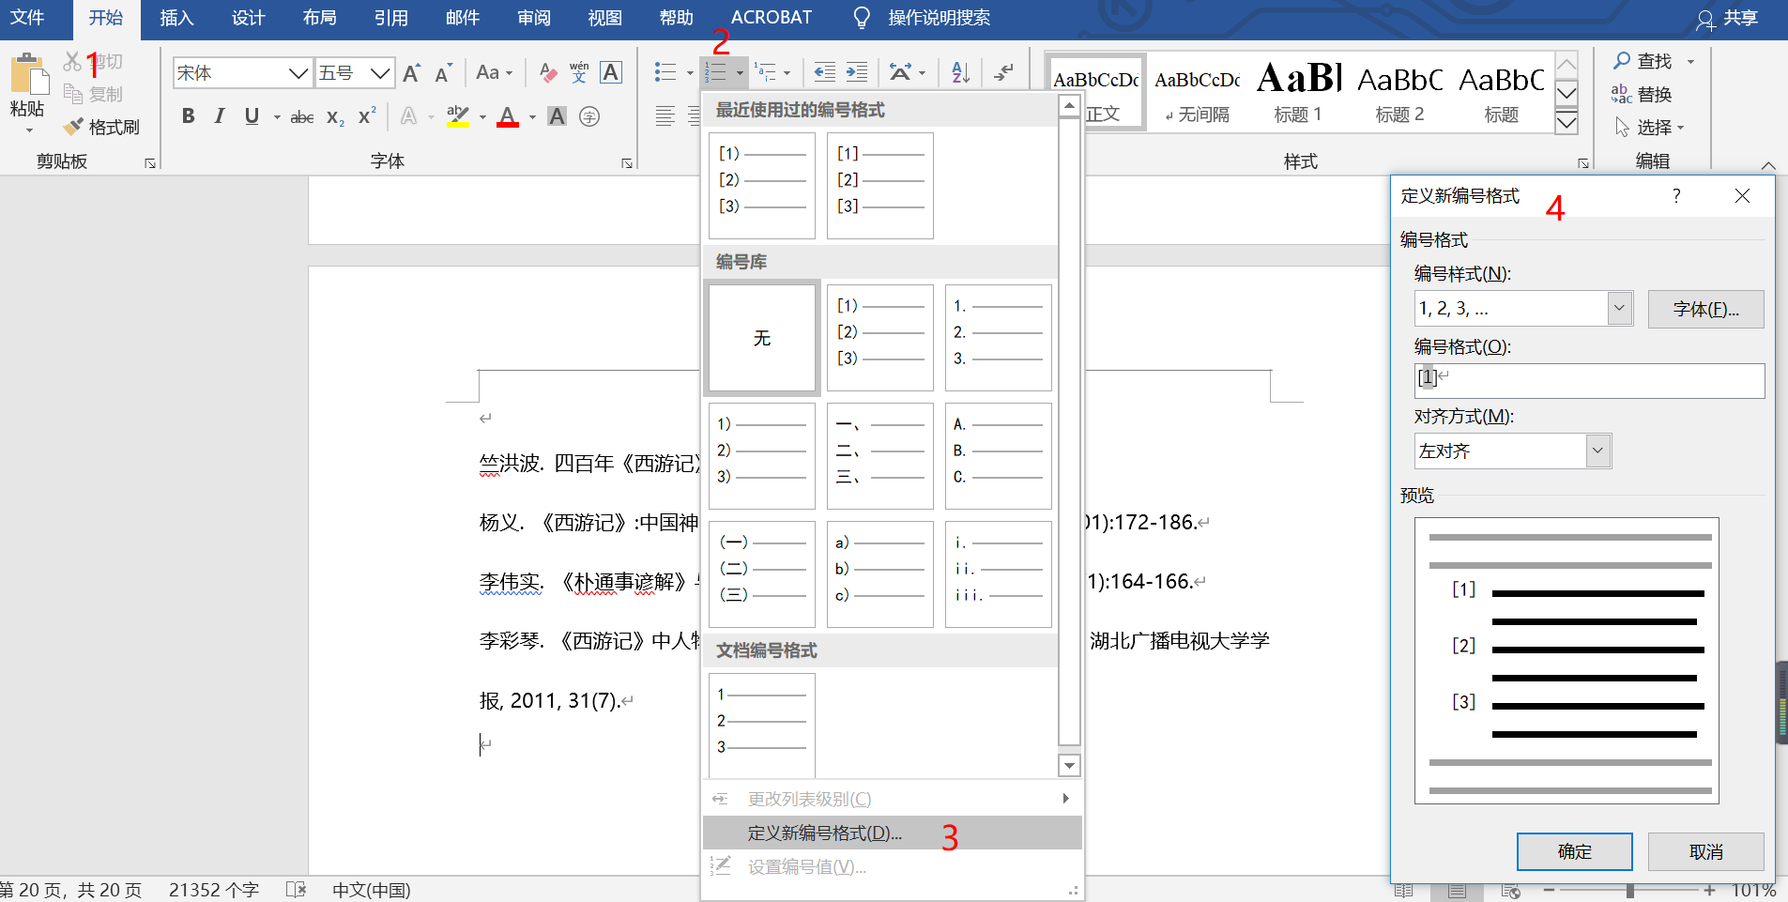Open the Phonetic Guide (拼音) tool
Screen dimensions: 1788x902
coord(579,72)
